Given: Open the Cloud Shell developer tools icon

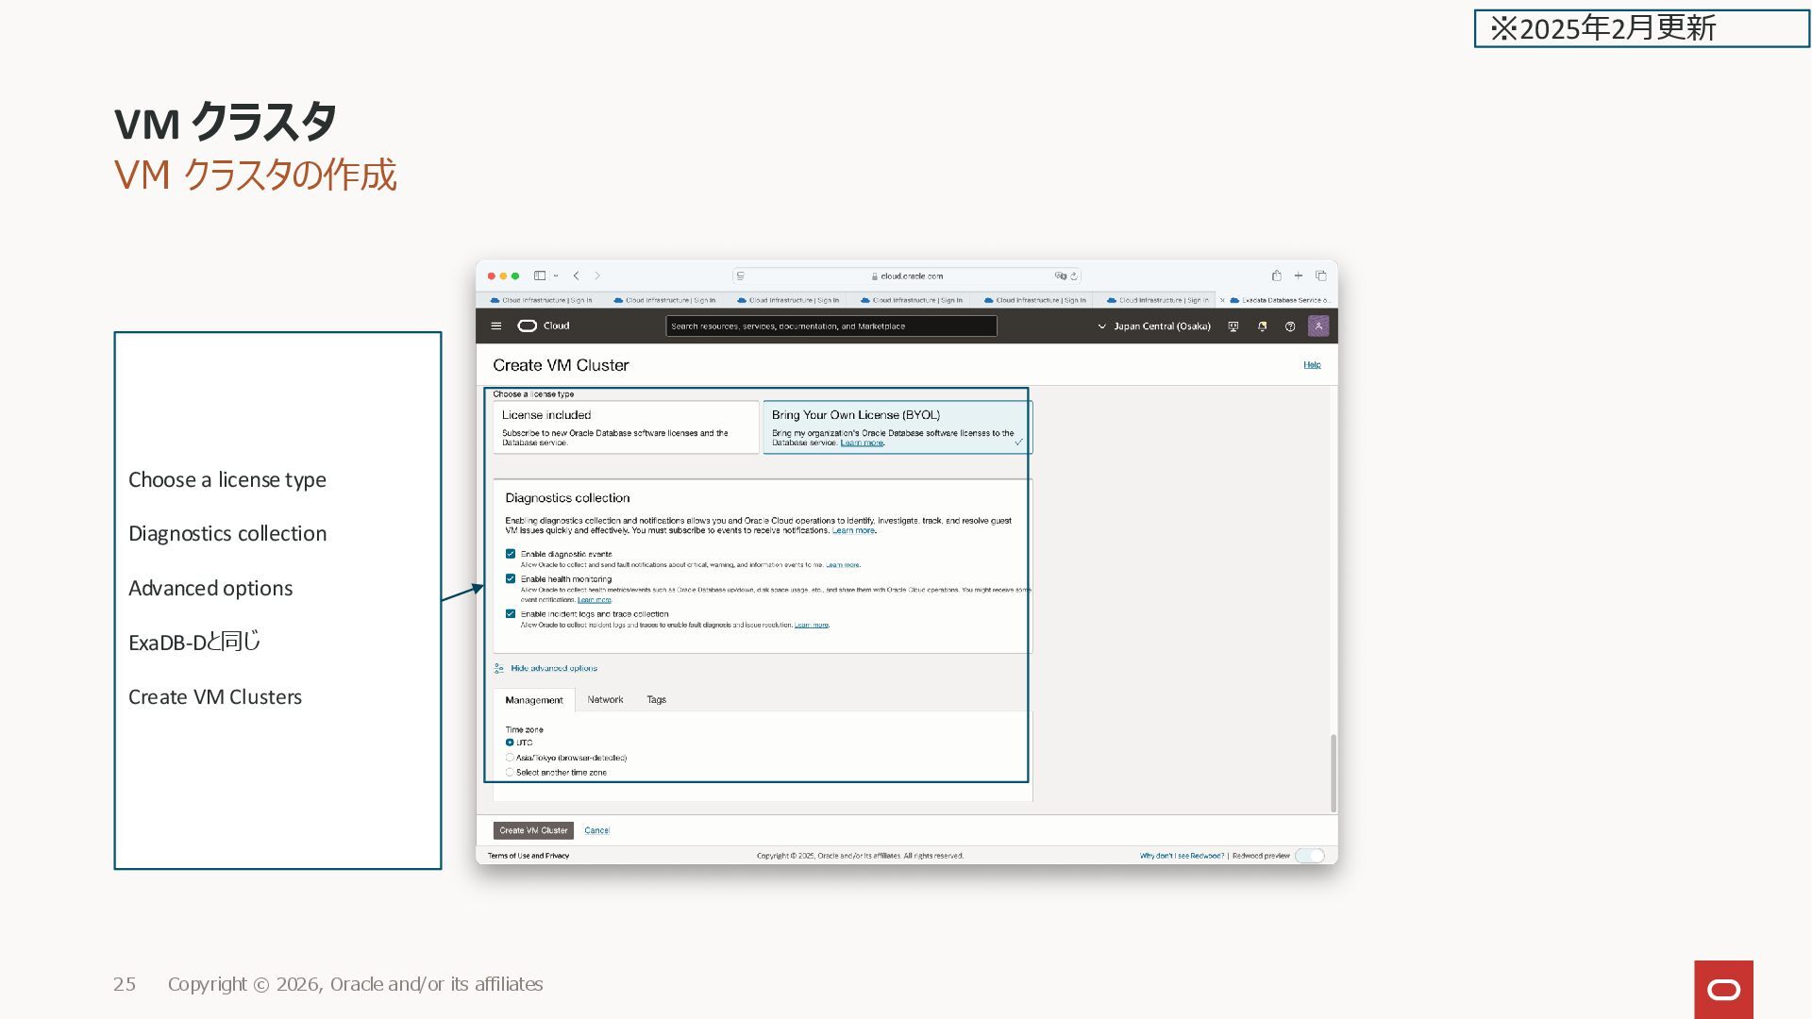Looking at the screenshot, I should pos(1233,326).
